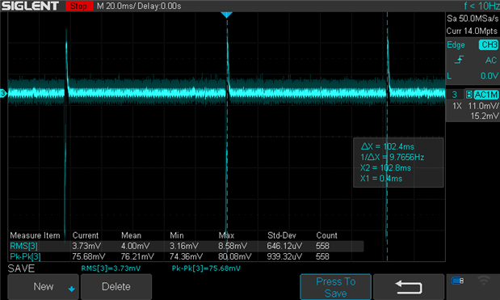Click the AC1M coupling indicator

485,95
